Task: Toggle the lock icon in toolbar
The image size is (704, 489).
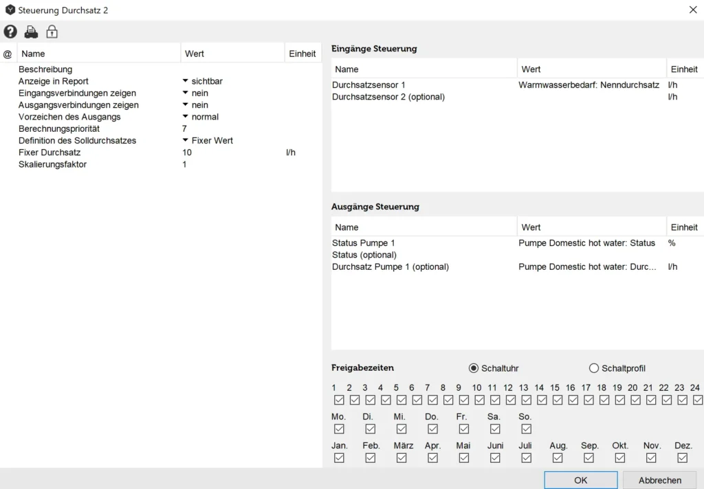Action: click(x=52, y=32)
